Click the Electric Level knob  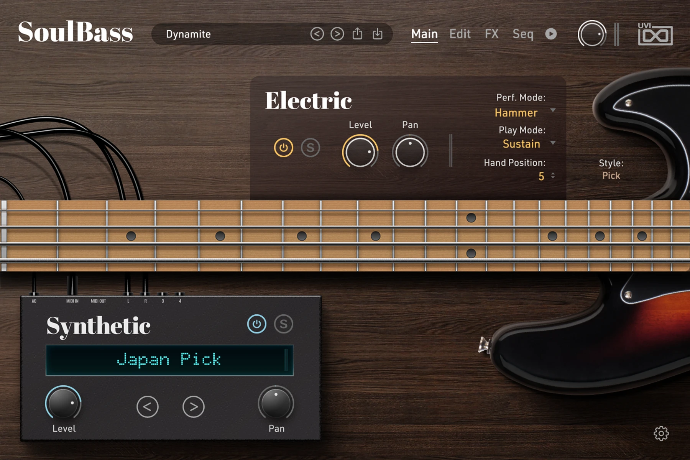[360, 152]
